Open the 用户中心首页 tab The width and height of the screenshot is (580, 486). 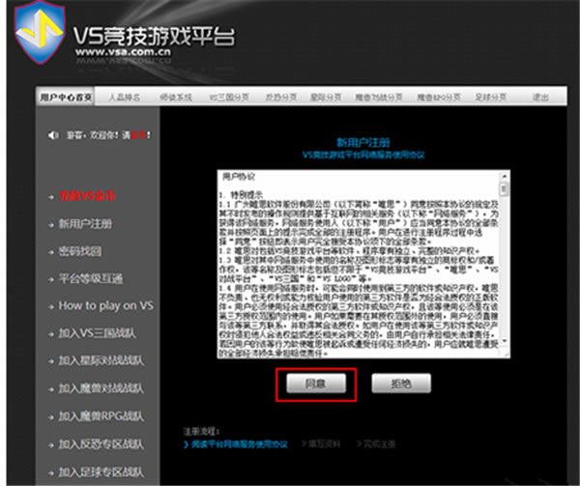(x=66, y=98)
